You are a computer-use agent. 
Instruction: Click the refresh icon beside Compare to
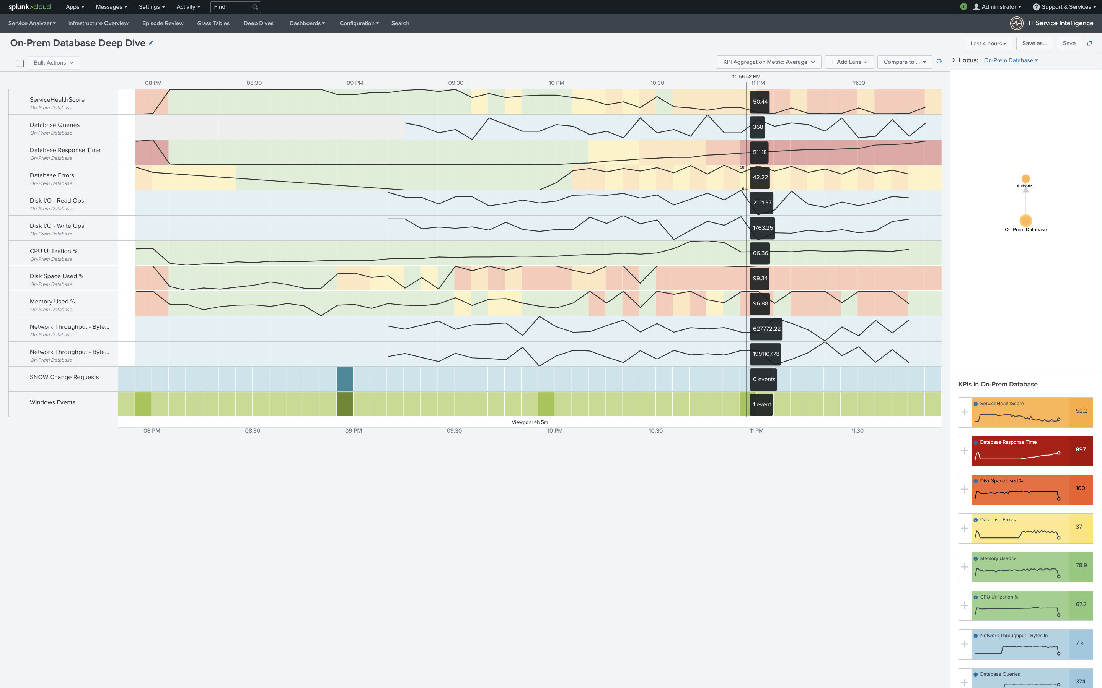pyautogui.click(x=939, y=62)
